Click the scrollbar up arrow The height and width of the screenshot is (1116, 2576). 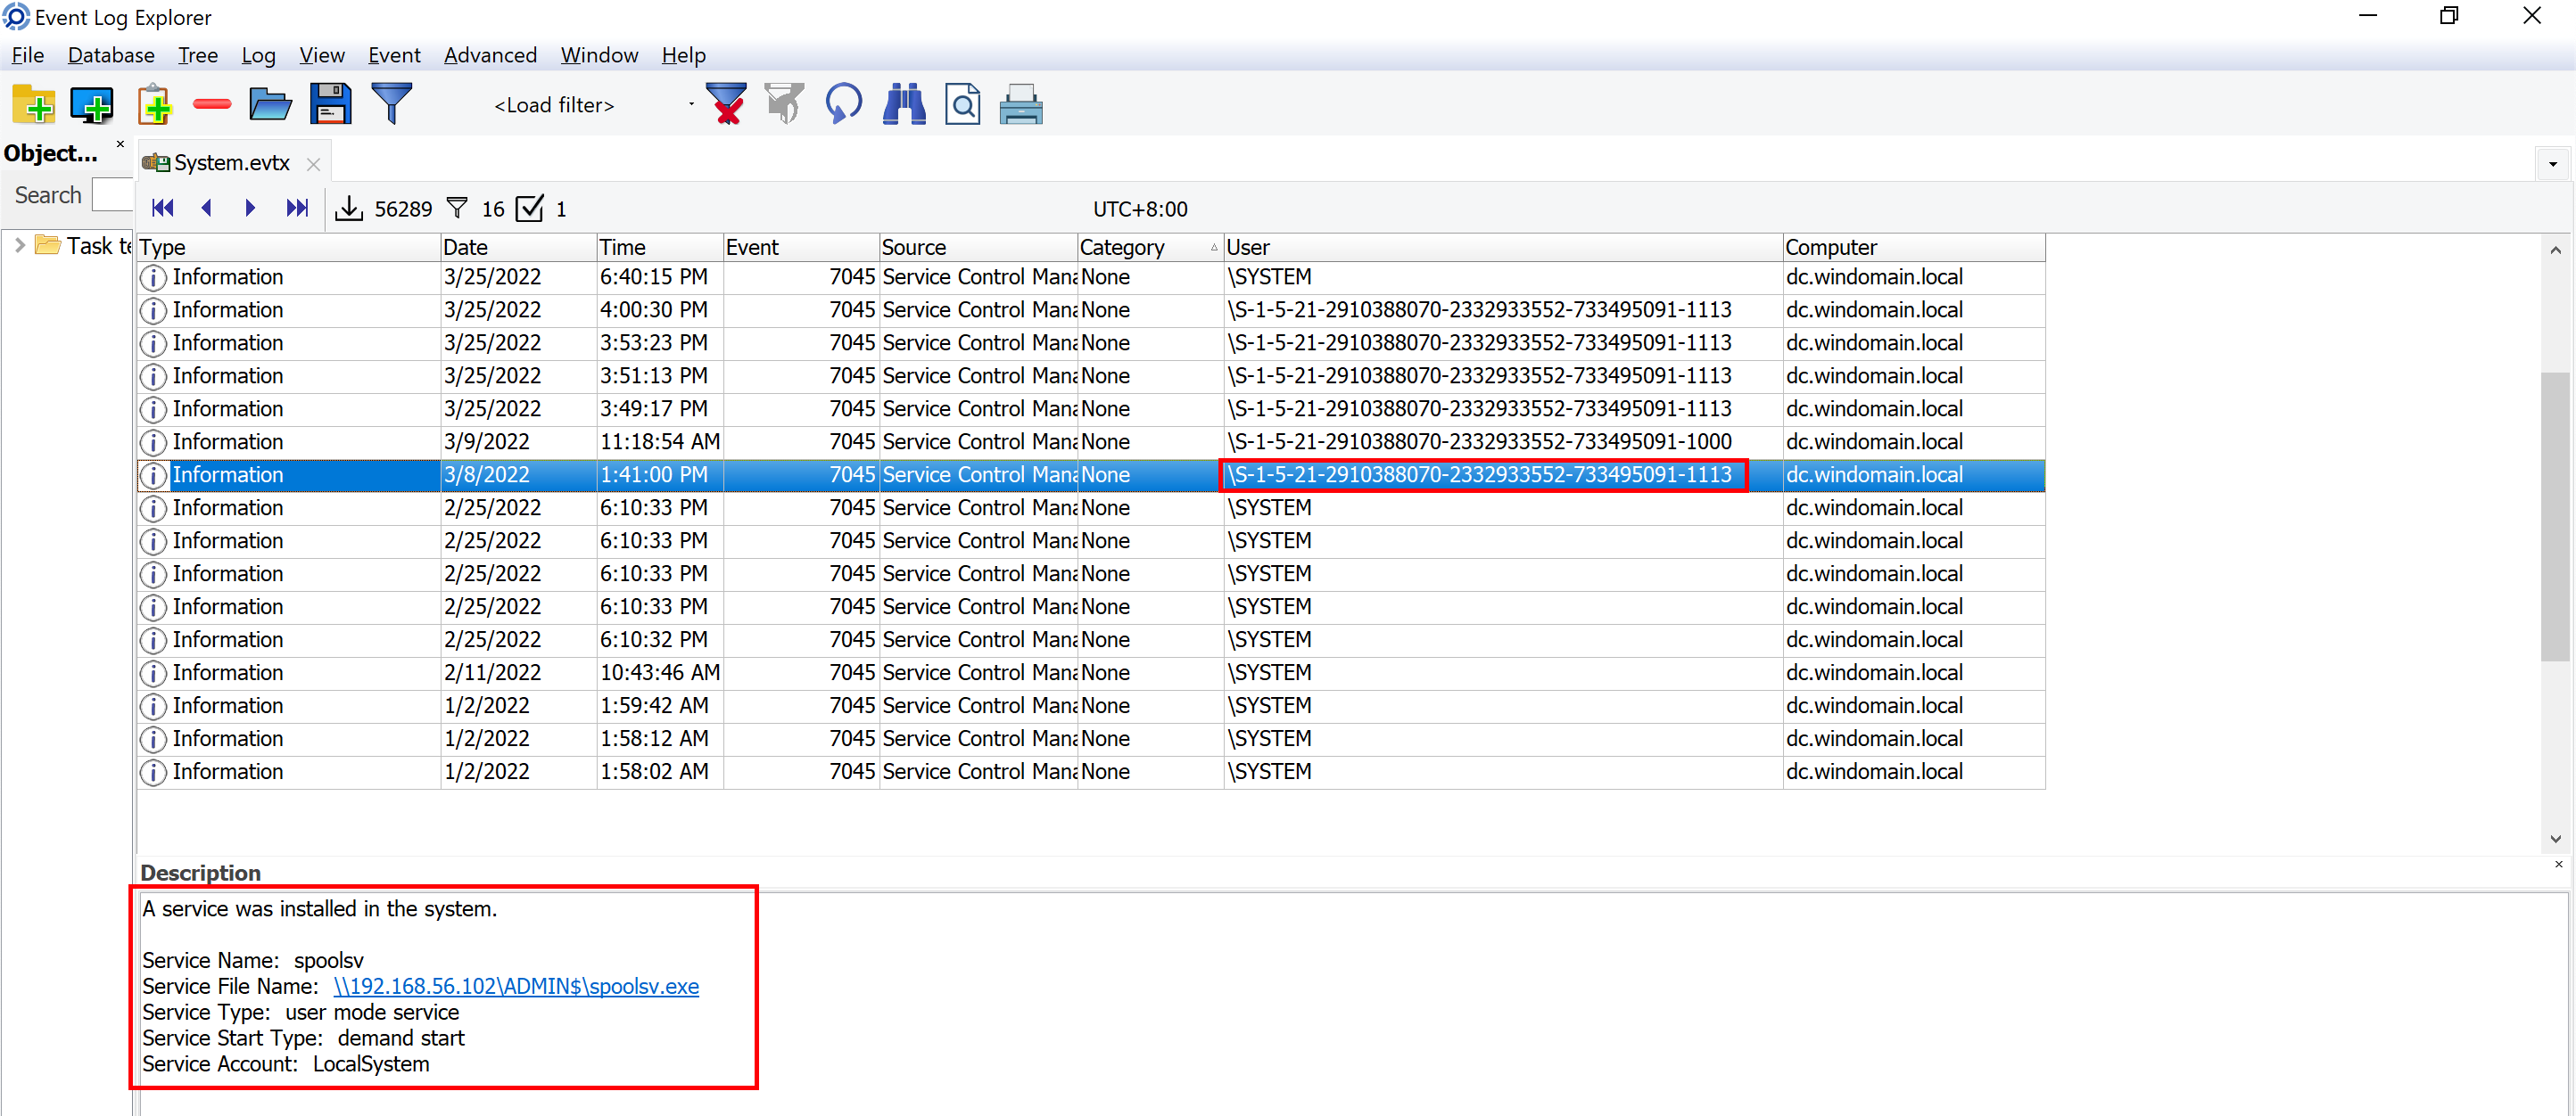pos(2555,250)
